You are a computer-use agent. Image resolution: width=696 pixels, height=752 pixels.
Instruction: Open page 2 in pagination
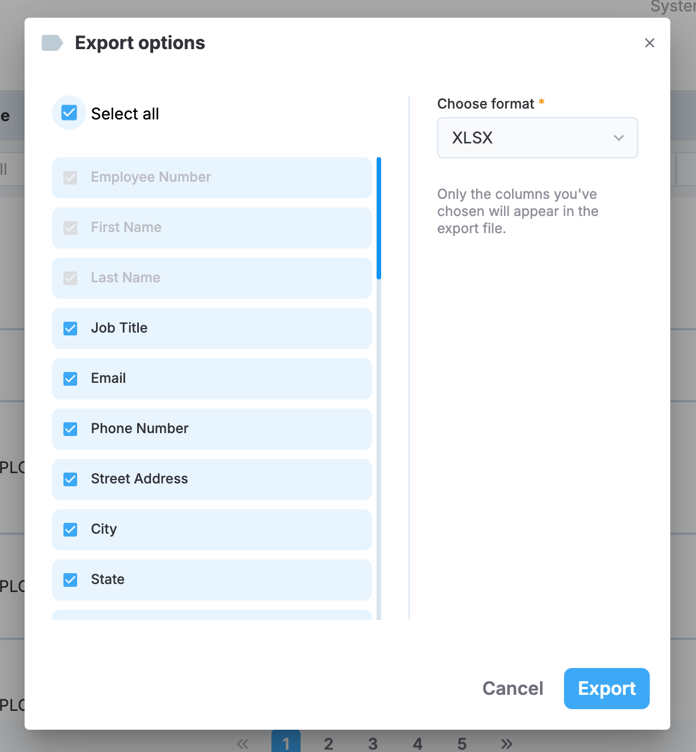point(329,743)
